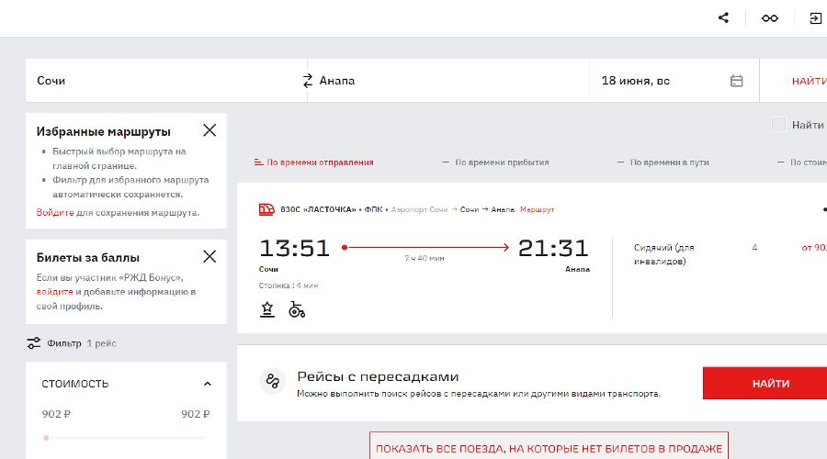Click the rated service icon under Sochi
This screenshot has width=827, height=459.
(x=267, y=309)
